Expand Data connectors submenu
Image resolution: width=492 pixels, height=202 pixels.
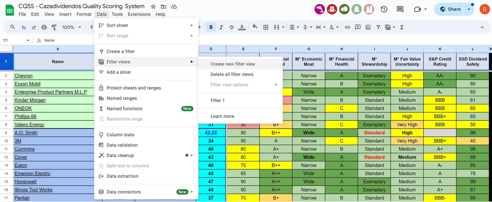(x=146, y=192)
